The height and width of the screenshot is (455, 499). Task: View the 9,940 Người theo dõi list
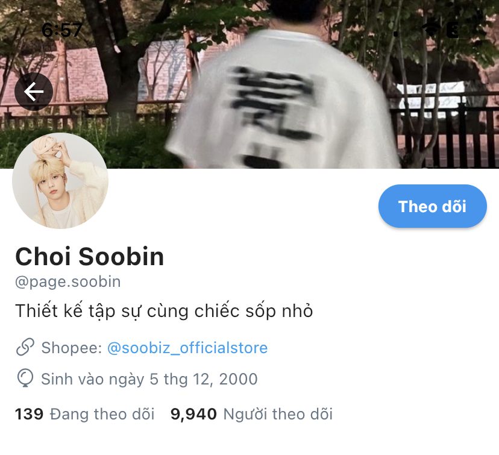pos(251,414)
